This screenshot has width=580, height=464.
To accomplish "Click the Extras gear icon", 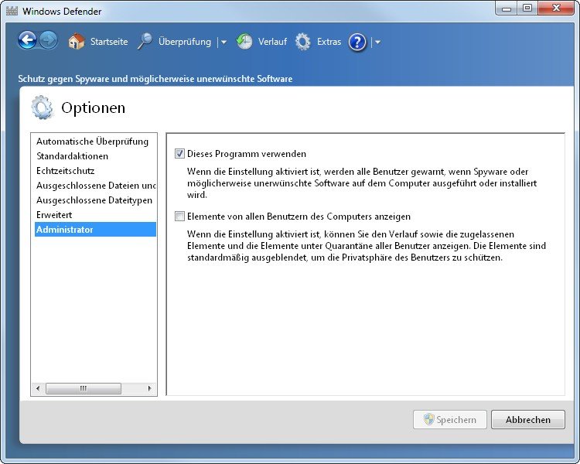I will pos(303,42).
